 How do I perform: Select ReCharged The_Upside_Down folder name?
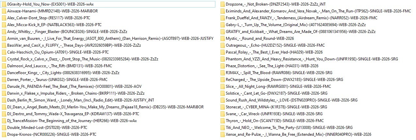click(x=284, y=80)
